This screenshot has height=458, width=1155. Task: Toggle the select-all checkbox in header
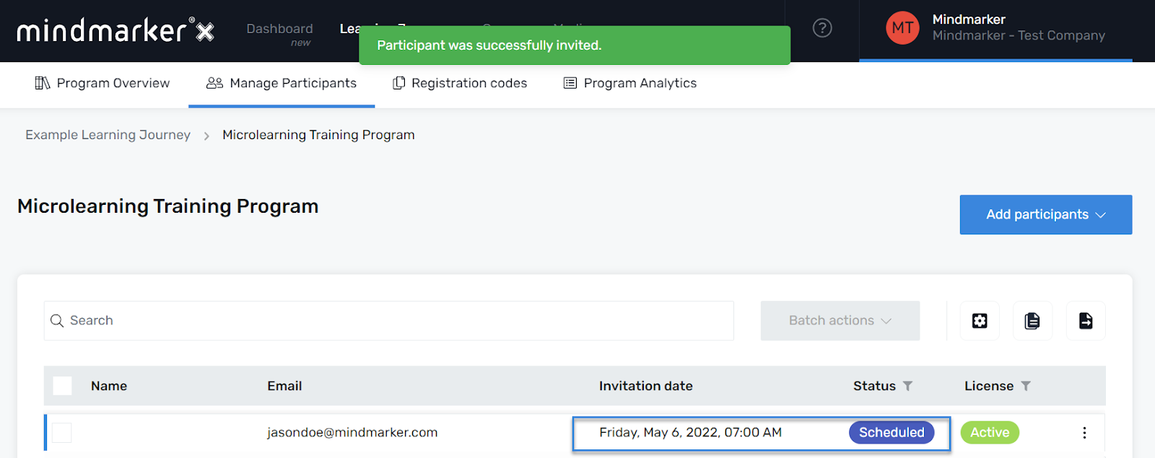coord(62,386)
